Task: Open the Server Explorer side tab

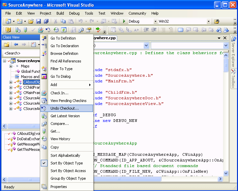Action: (233, 51)
